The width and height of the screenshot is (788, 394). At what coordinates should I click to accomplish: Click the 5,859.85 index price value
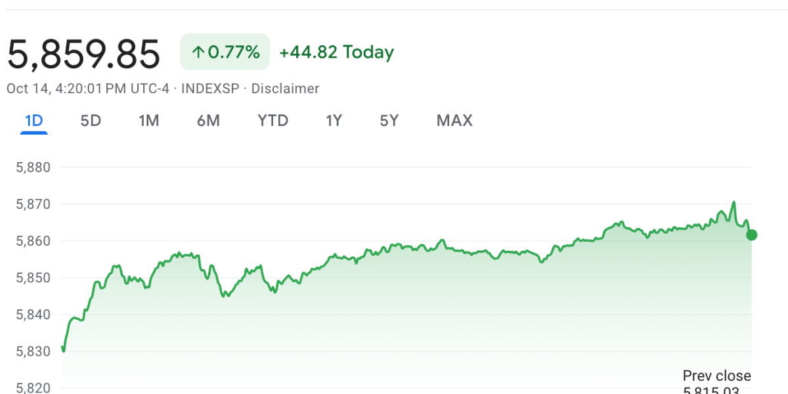click(x=83, y=54)
